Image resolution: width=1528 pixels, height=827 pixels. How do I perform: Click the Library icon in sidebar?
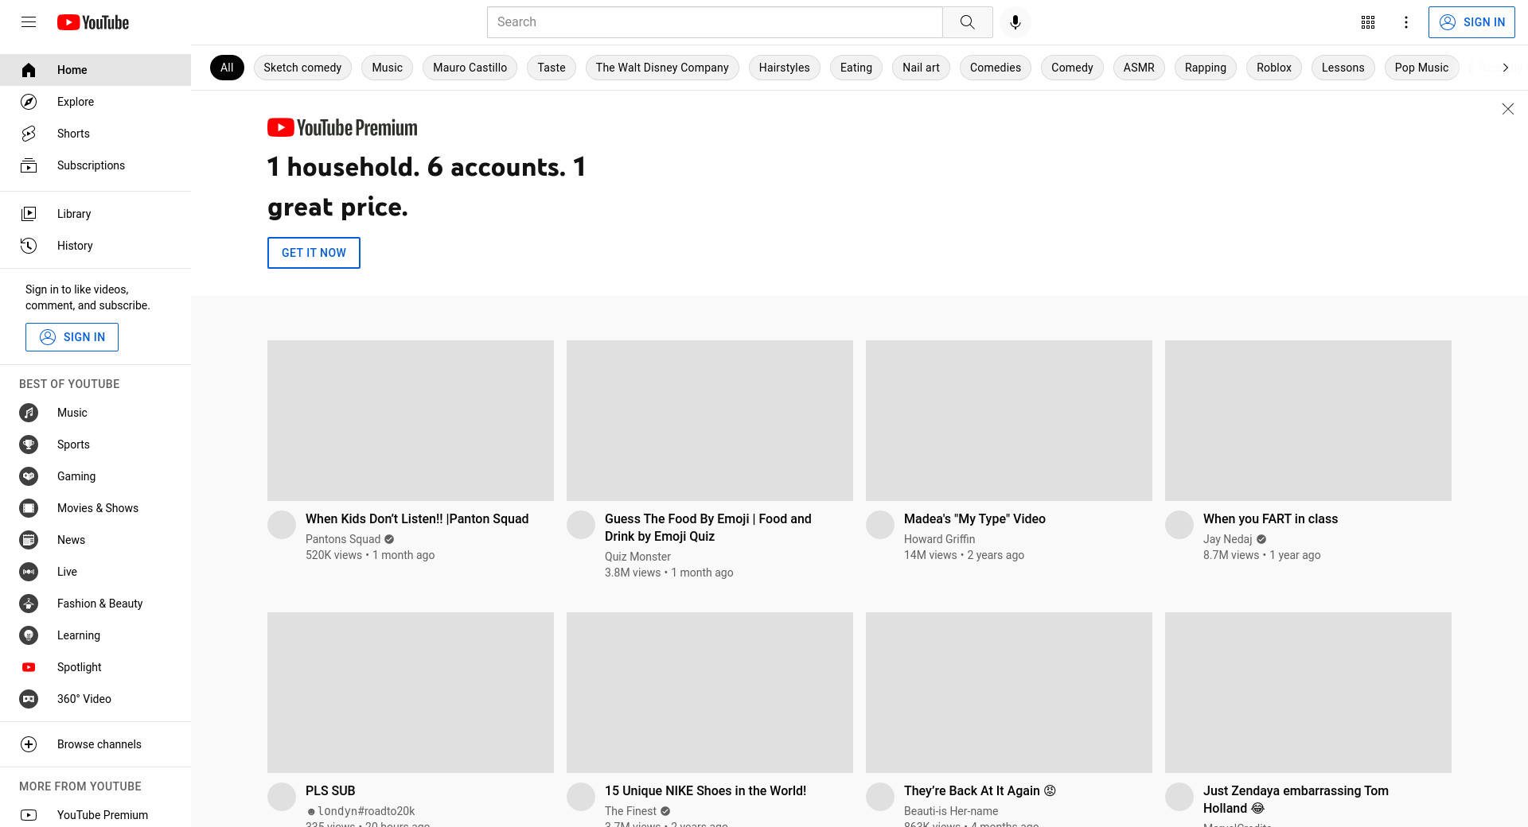(x=29, y=214)
